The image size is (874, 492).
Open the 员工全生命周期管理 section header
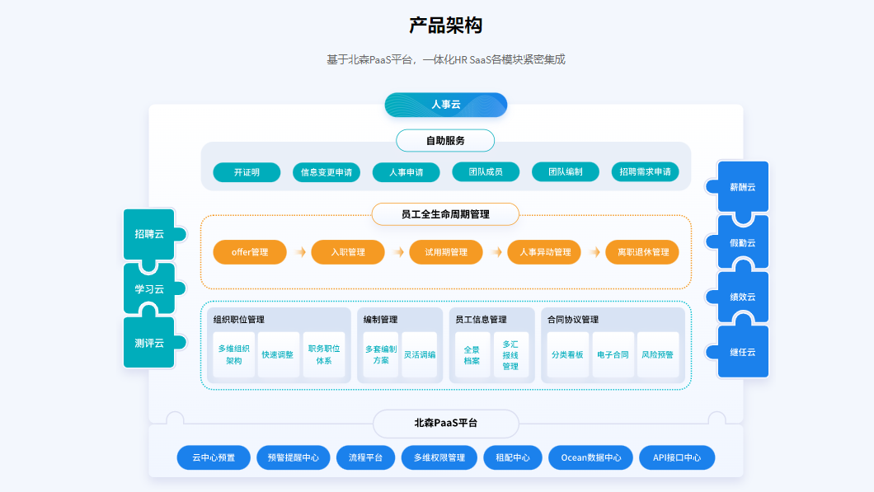click(445, 213)
